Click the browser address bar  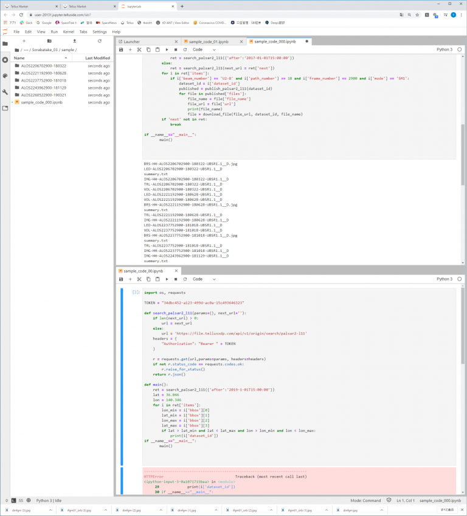tap(210, 15)
